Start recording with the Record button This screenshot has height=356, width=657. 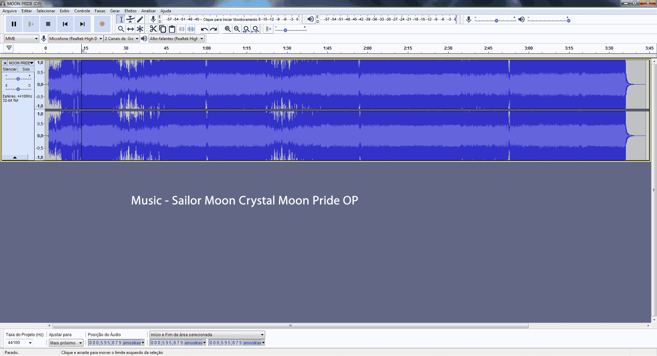click(x=102, y=24)
